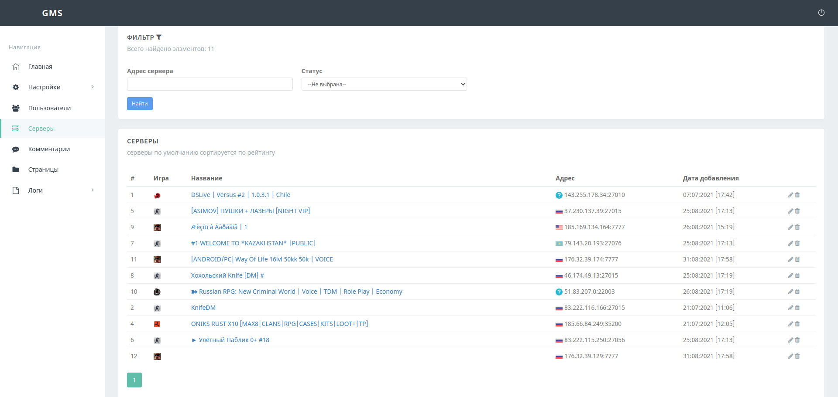The image size is (838, 397).
Task: Click the users icon beside Пользователи
Action: click(16, 108)
